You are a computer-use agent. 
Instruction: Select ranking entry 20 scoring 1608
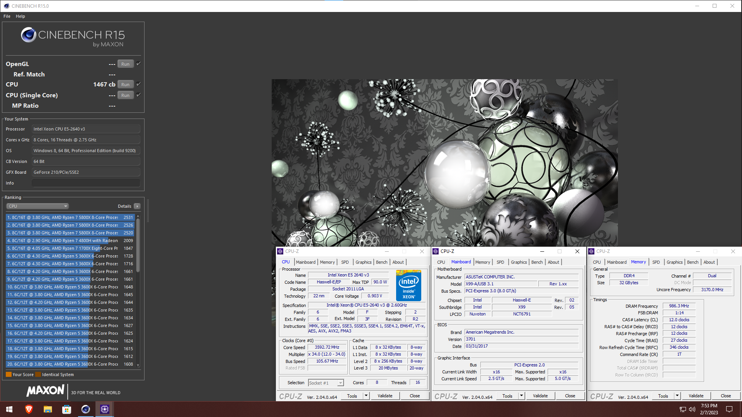pos(70,364)
